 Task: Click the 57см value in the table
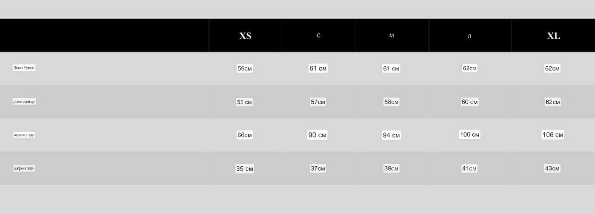[318, 102]
